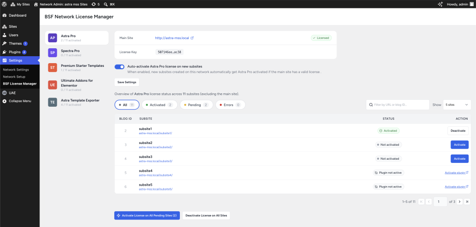The image size is (476, 227).
Task: Open the Howdy, admin account menu
Action: tap(460, 4)
